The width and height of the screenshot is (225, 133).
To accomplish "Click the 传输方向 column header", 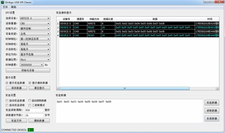I will pyautogui.click(x=94, y=19).
